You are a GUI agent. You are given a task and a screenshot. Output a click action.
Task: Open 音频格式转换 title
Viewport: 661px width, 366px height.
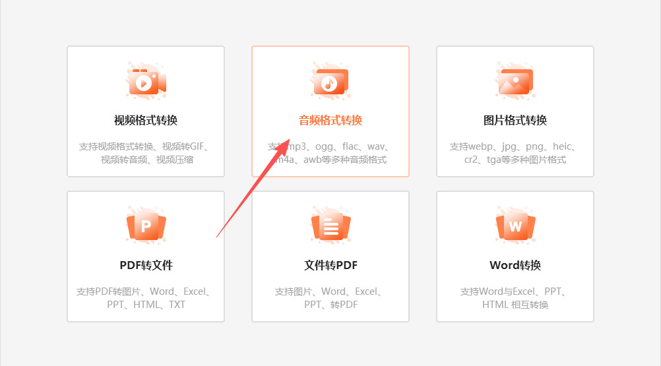[x=330, y=121]
